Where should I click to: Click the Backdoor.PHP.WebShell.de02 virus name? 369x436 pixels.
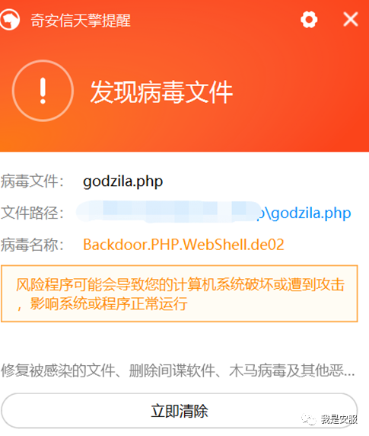pyautogui.click(x=183, y=245)
